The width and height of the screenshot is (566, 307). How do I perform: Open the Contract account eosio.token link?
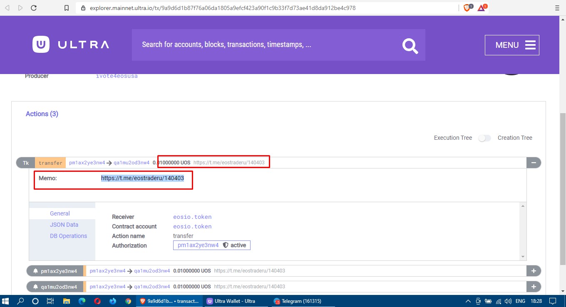tap(192, 226)
